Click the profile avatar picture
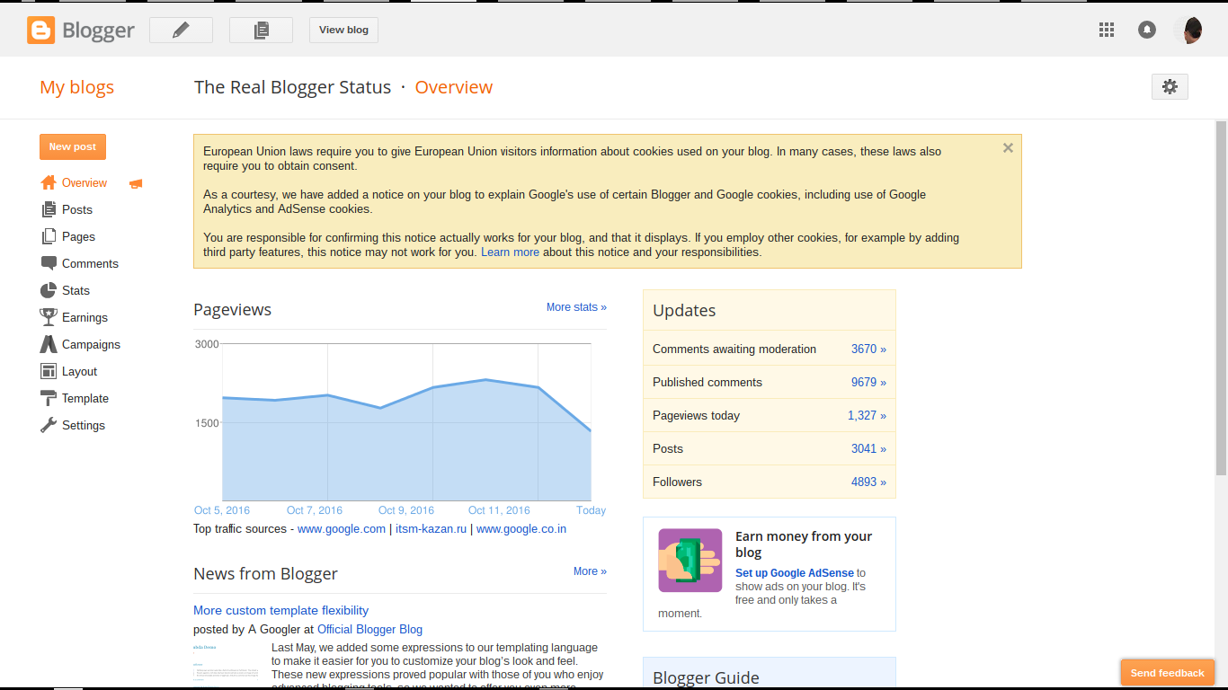Screen dimensions: 1228x690 click(1189, 29)
